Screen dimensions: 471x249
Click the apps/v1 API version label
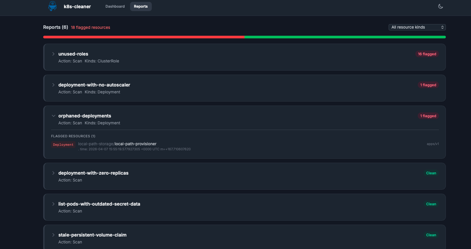[x=433, y=144]
